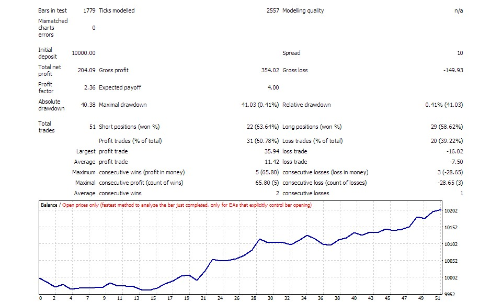Select the "Initial deposit" label

(x=48, y=53)
